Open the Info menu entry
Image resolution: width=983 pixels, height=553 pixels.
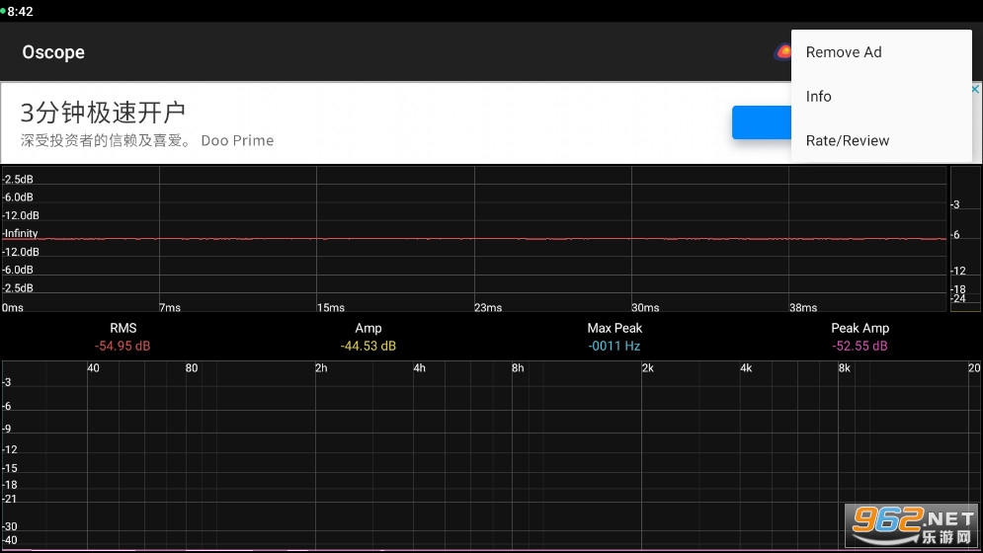[x=819, y=96]
